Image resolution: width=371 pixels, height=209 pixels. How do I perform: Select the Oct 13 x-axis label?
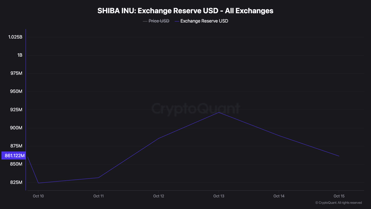click(x=219, y=196)
